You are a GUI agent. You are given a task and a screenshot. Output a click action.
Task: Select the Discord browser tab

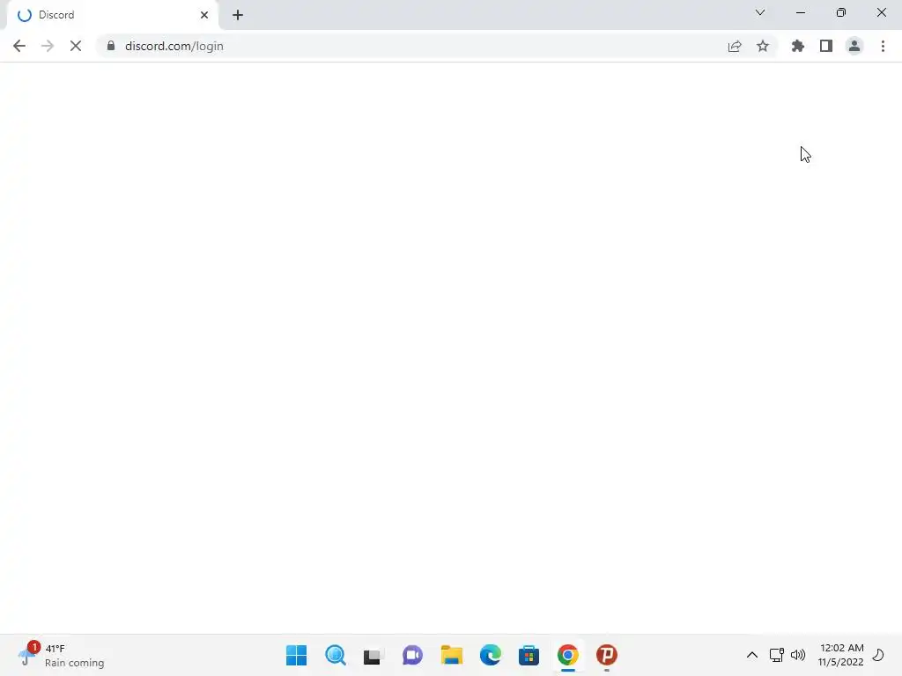click(x=112, y=15)
